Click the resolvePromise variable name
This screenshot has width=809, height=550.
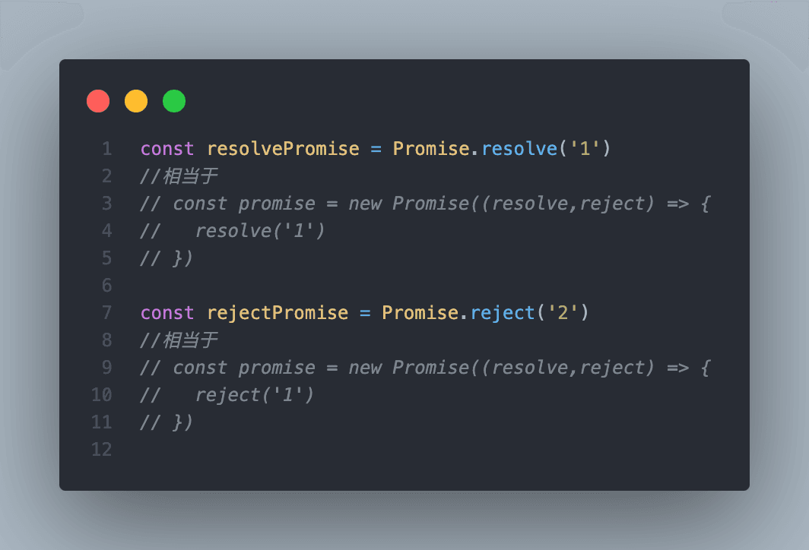283,148
